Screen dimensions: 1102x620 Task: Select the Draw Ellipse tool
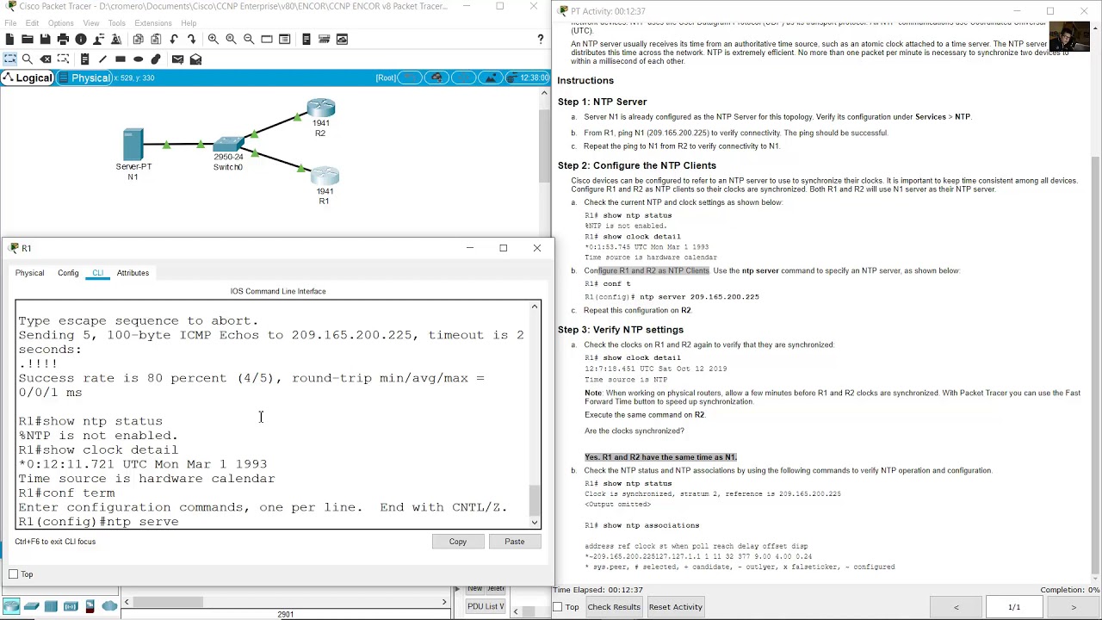tap(138, 59)
